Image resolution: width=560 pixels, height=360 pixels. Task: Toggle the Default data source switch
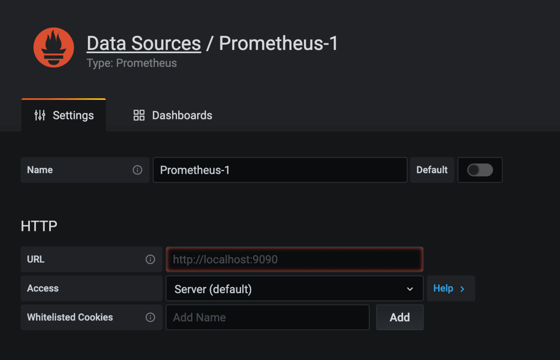[480, 170]
